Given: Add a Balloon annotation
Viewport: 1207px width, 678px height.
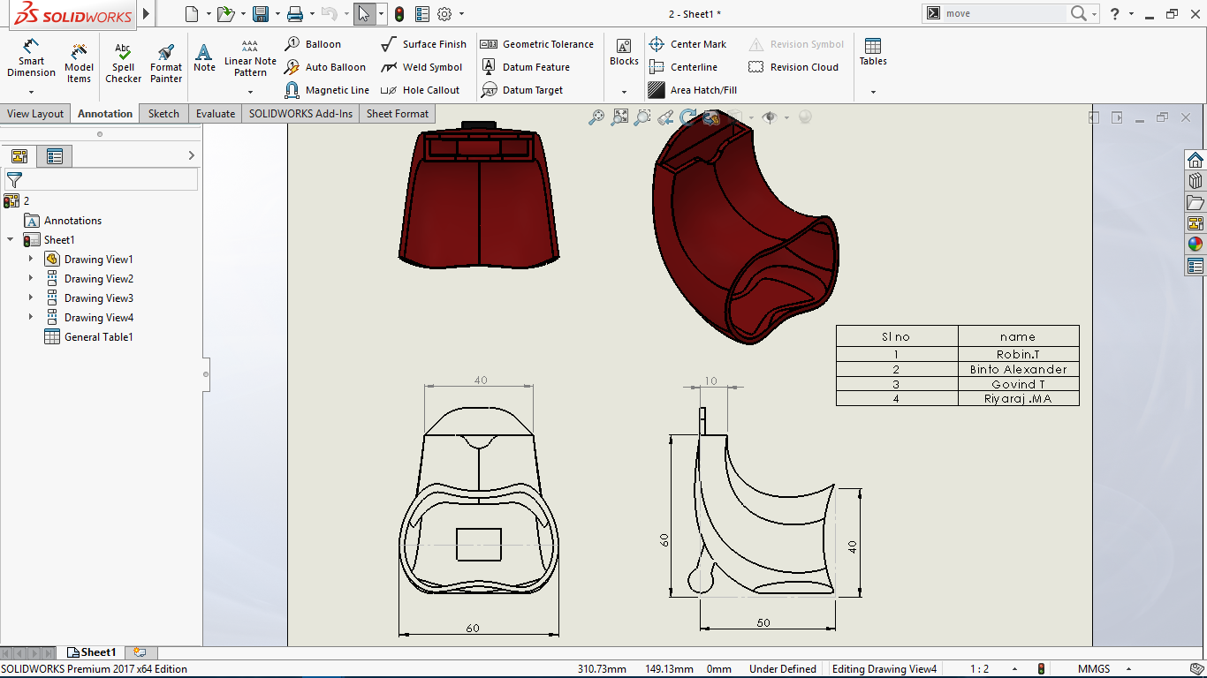Looking at the screenshot, I should pos(313,44).
